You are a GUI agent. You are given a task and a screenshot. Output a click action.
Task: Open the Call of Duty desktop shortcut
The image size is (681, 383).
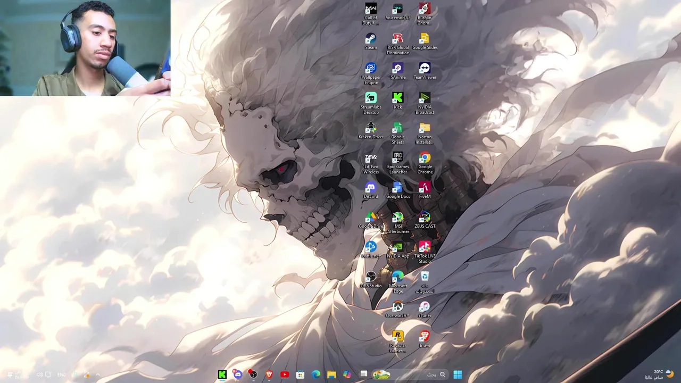(x=371, y=14)
